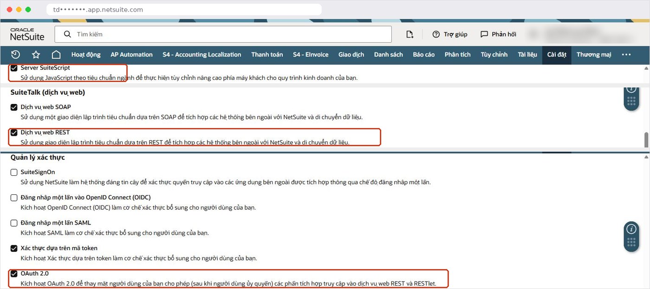The image size is (650, 289).
Task: Enable the SuiteSignOn checkbox
Action: 14,172
